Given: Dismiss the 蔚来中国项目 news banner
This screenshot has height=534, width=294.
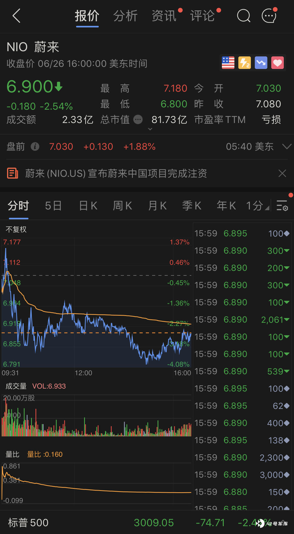Looking at the screenshot, I should 282,173.
